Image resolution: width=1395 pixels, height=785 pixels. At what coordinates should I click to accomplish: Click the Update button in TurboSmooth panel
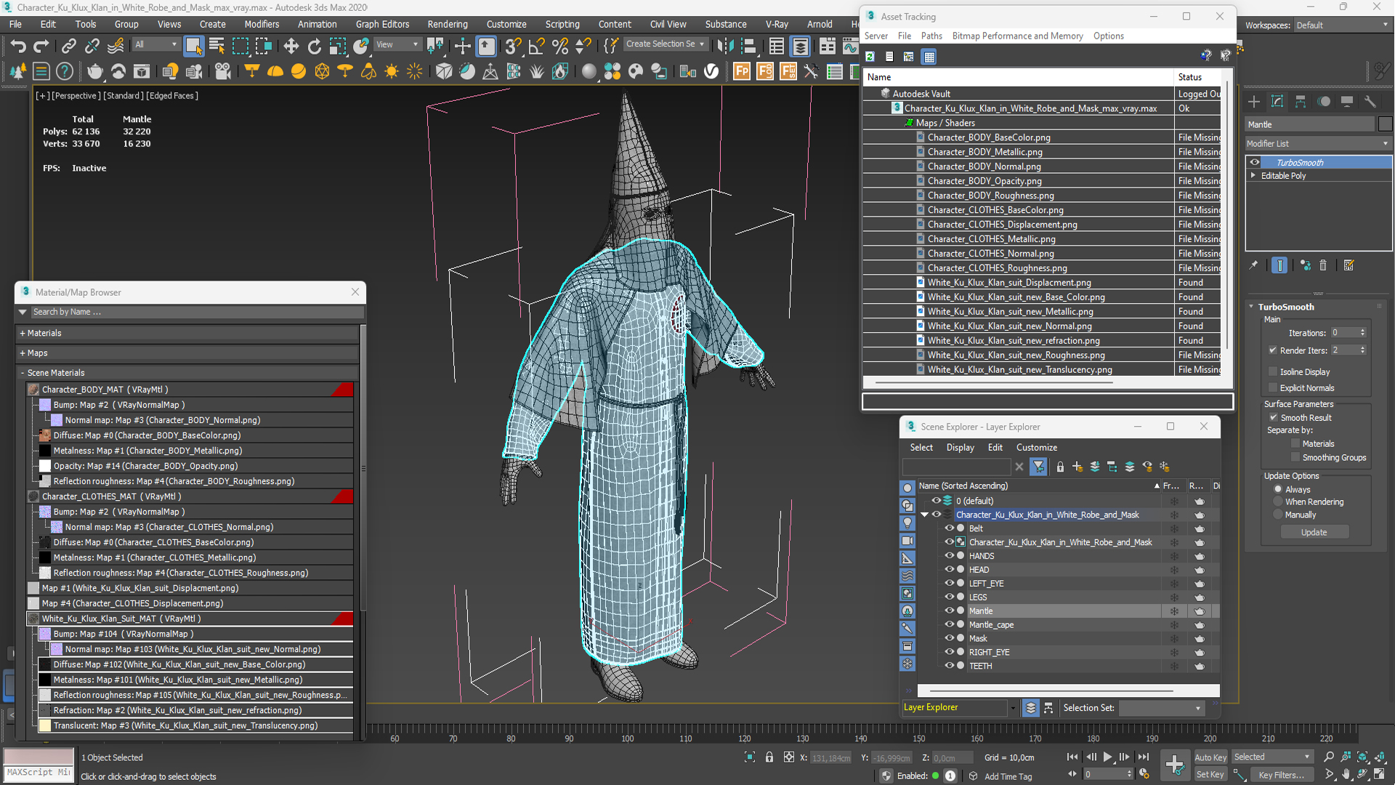[x=1314, y=532]
